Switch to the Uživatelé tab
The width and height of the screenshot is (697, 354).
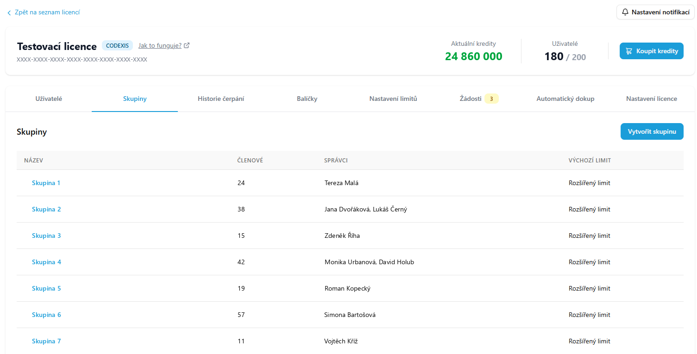tap(49, 99)
